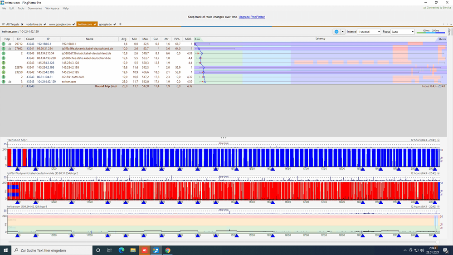Click the MOS column header
Viewport: 453px width, 255px height.
pos(188,39)
